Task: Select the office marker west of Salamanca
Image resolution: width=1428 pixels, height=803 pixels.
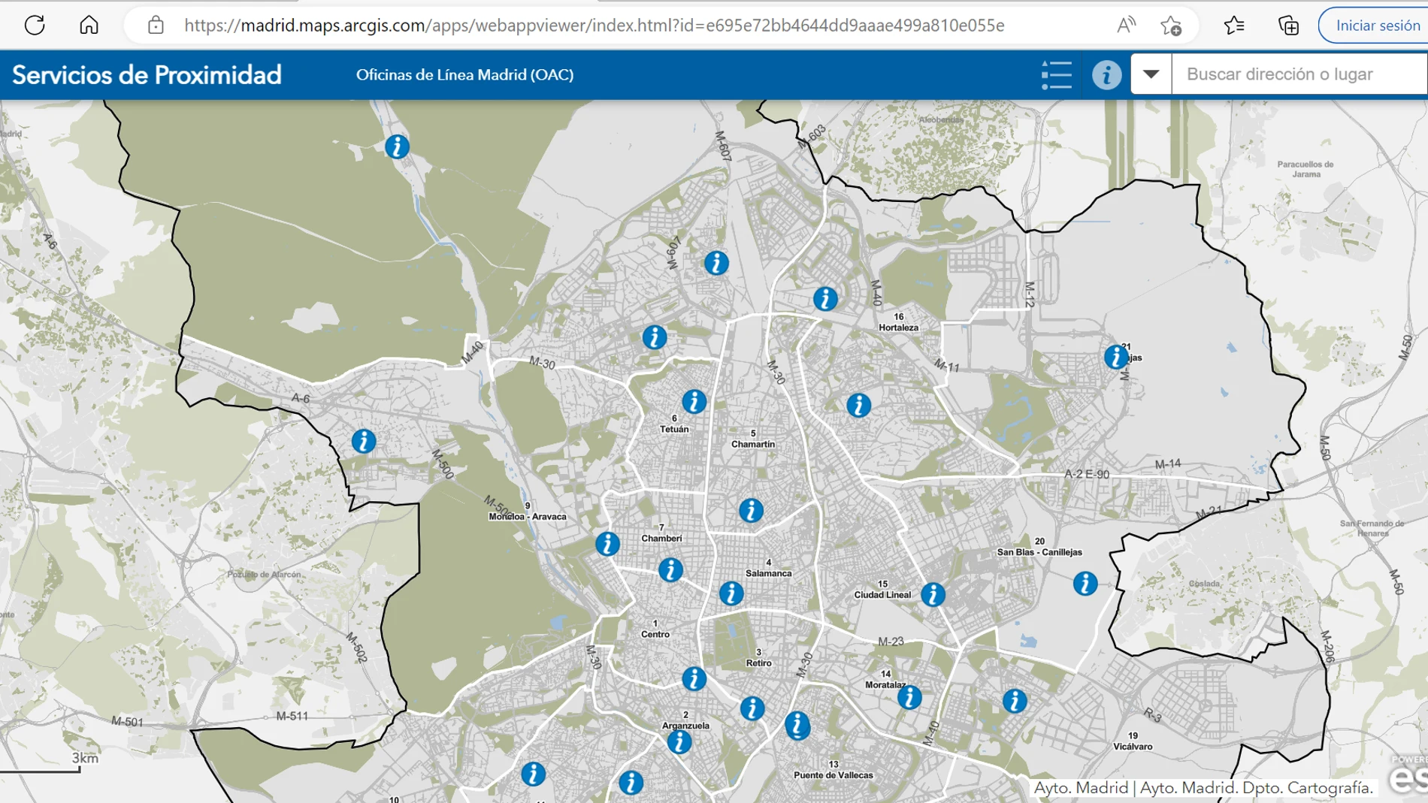Action: click(x=731, y=593)
